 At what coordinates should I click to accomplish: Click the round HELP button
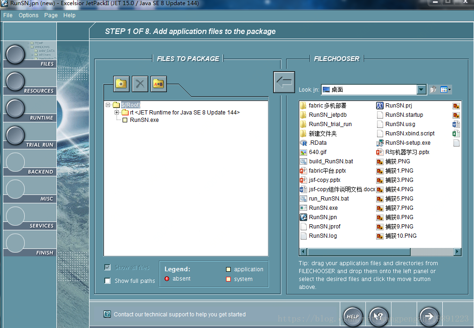353,316
